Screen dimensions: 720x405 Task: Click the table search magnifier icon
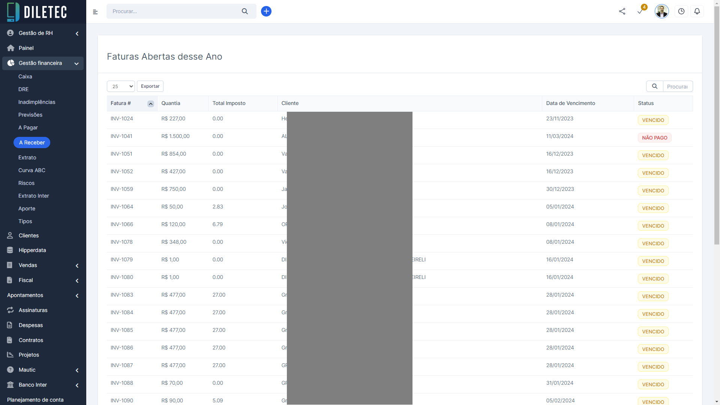point(655,86)
